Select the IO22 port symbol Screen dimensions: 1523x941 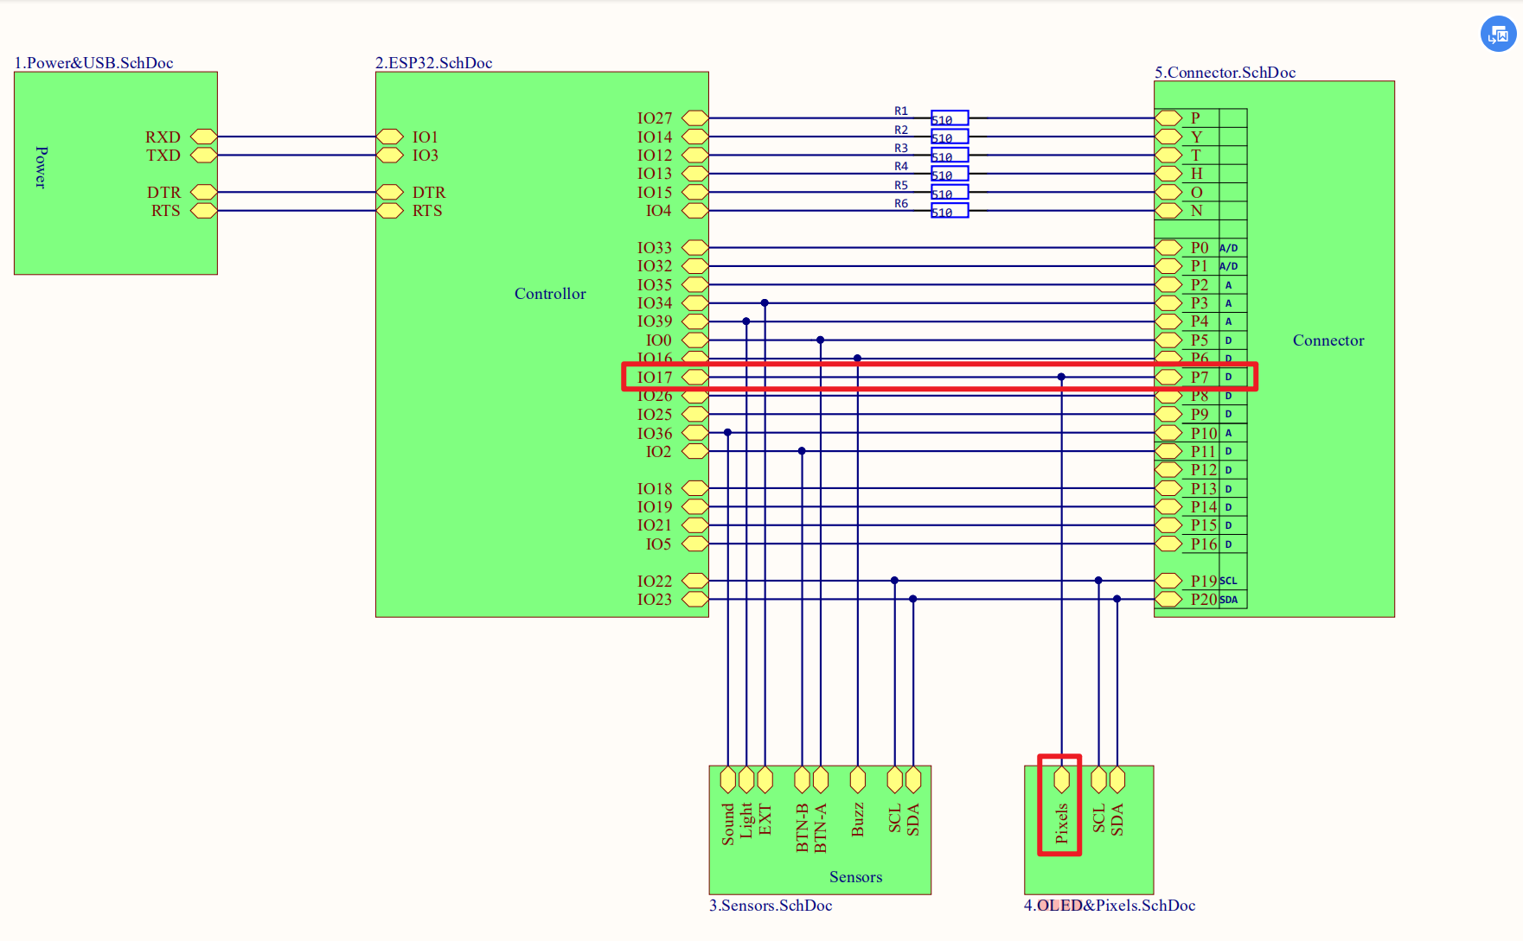pyautogui.click(x=695, y=581)
